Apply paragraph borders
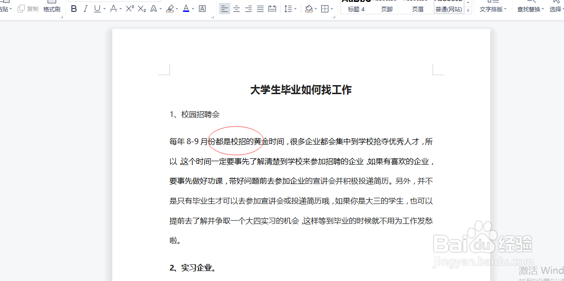This screenshot has width=564, height=281. point(325,9)
